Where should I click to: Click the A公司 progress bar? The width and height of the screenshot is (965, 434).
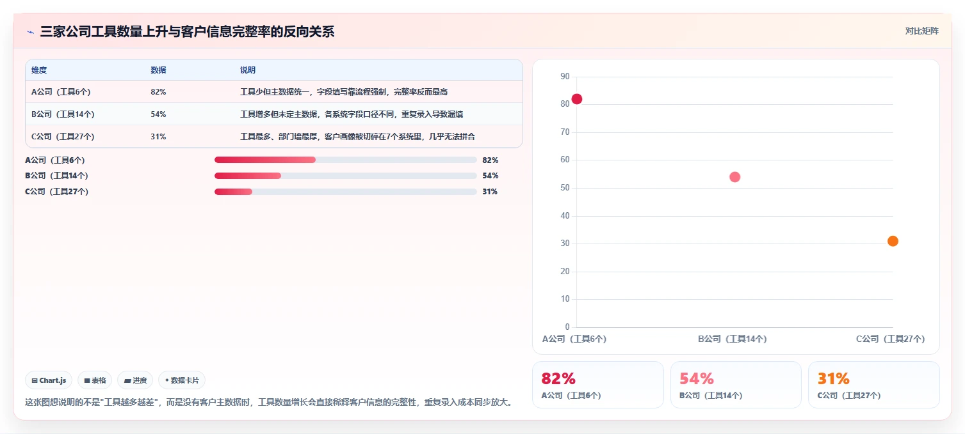tap(346, 160)
